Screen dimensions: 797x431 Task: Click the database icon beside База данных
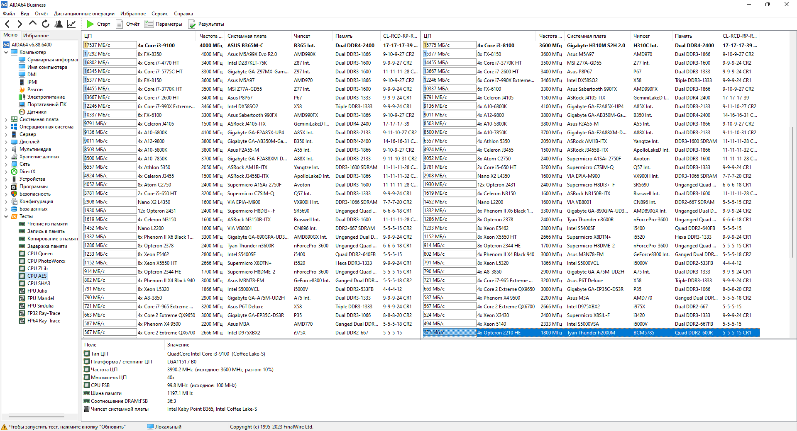tap(14, 209)
